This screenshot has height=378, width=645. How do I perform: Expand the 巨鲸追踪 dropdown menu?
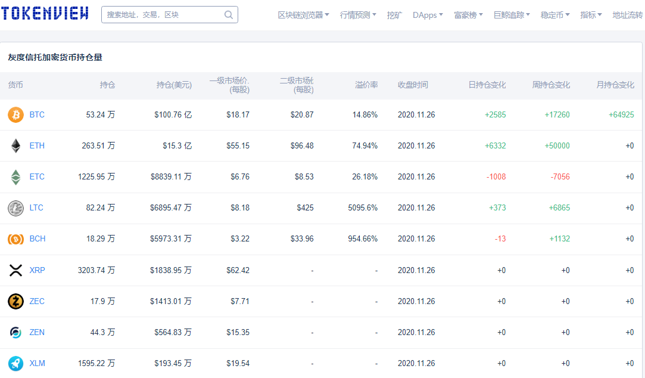click(512, 15)
